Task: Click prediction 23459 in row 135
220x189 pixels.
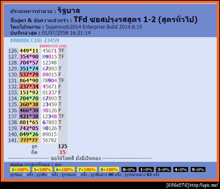Action: point(49,105)
